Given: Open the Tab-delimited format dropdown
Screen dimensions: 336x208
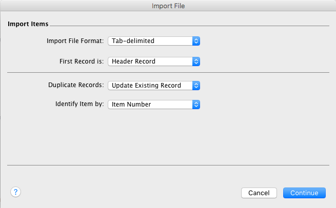Looking at the screenshot, I should [x=149, y=40].
